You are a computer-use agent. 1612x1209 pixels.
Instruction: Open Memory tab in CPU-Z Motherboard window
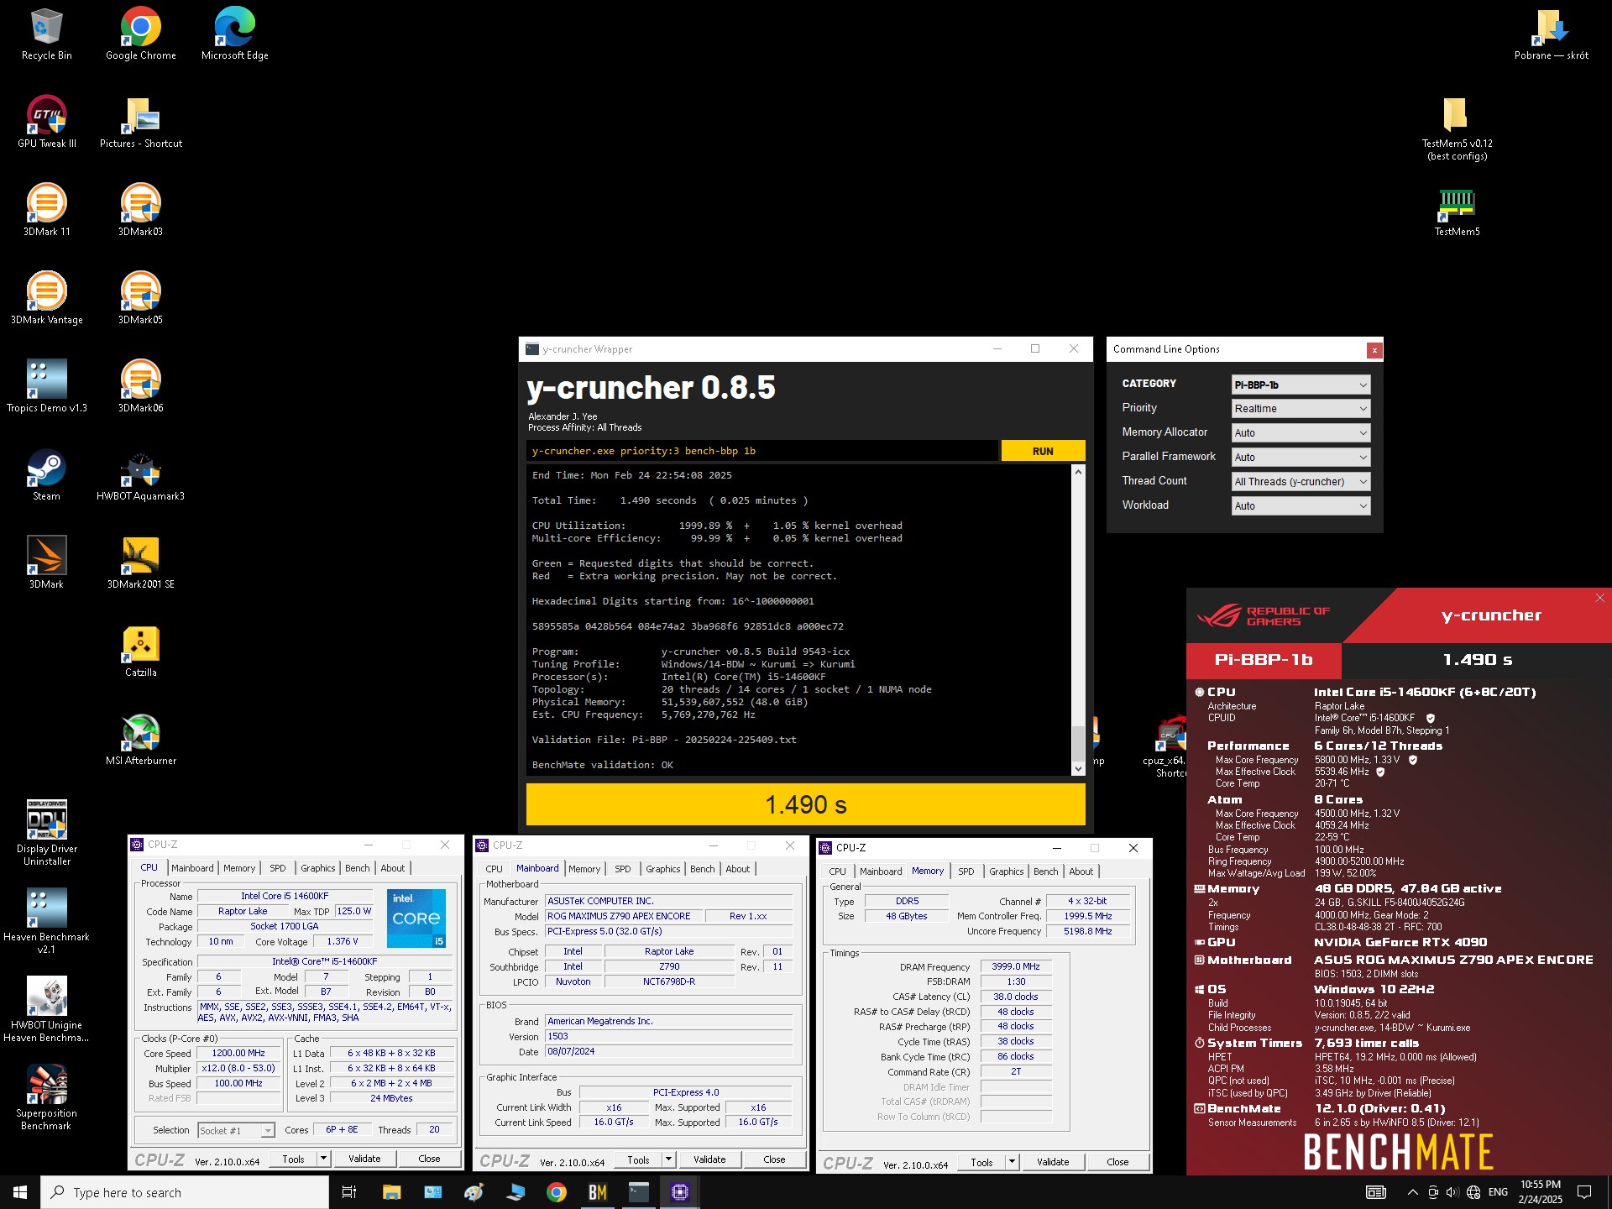(584, 869)
